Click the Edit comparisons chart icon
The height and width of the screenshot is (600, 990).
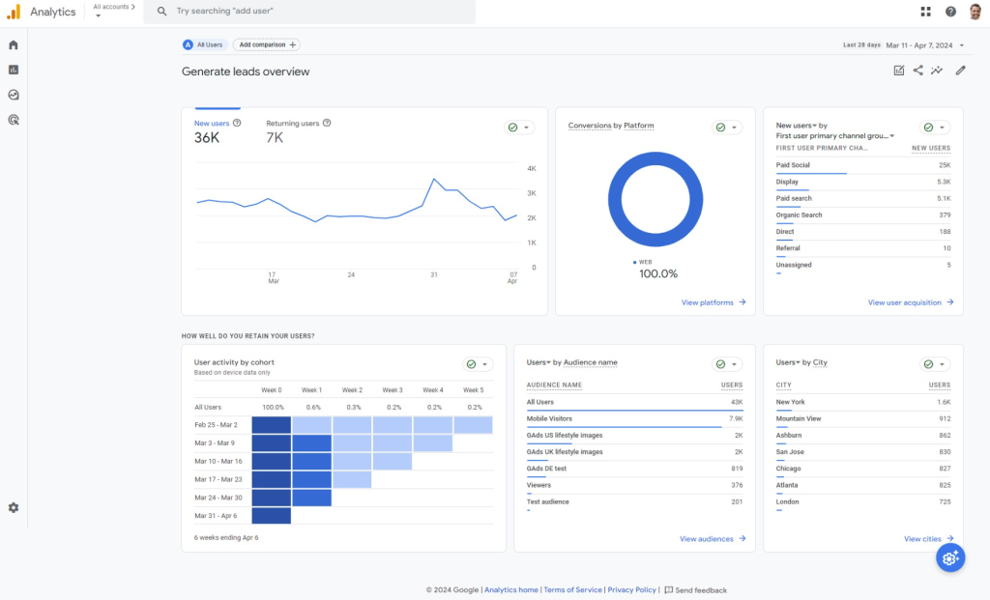pos(898,71)
